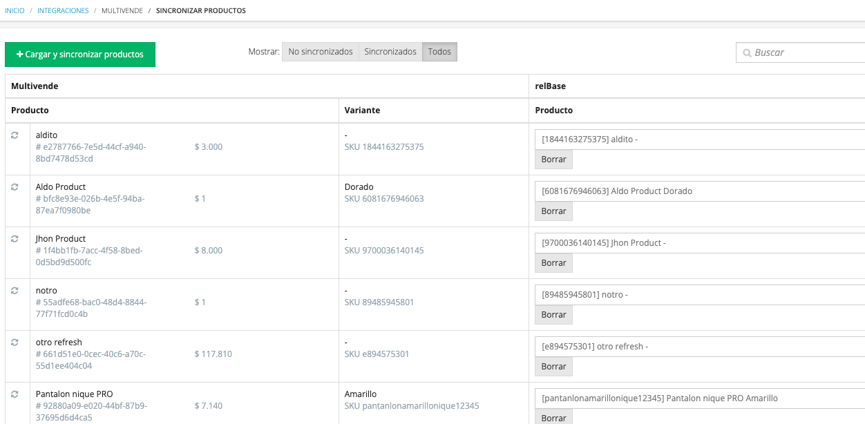
Task: Click sync icon next to Aldo Product
Action: click(15, 187)
